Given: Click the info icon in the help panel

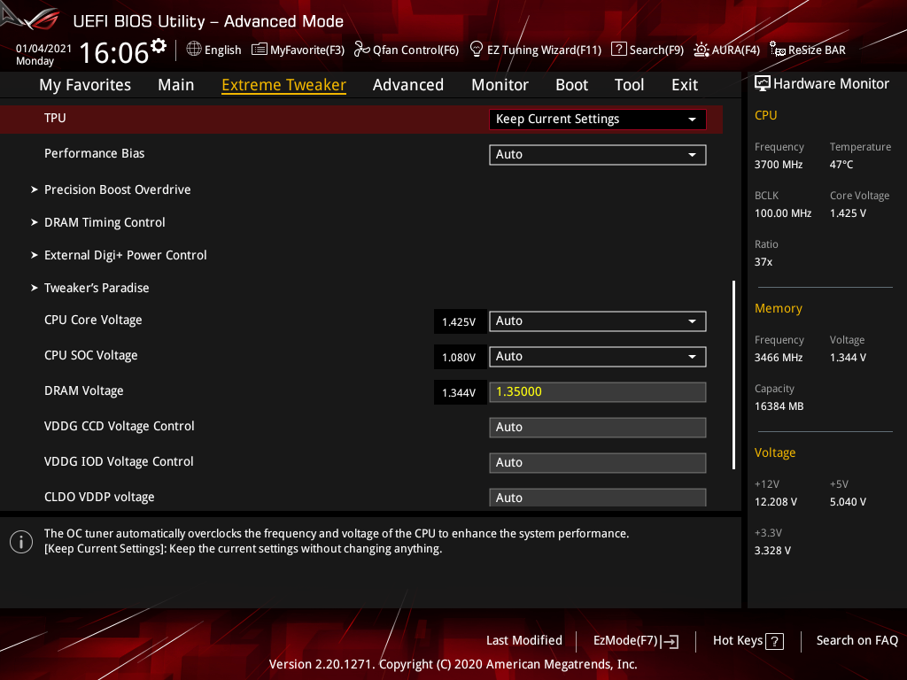Looking at the screenshot, I should 21,542.
